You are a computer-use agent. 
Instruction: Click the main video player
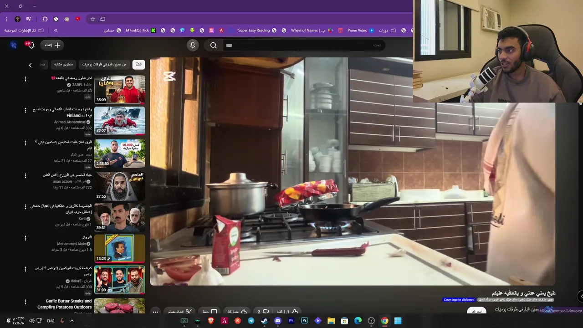[353, 171]
